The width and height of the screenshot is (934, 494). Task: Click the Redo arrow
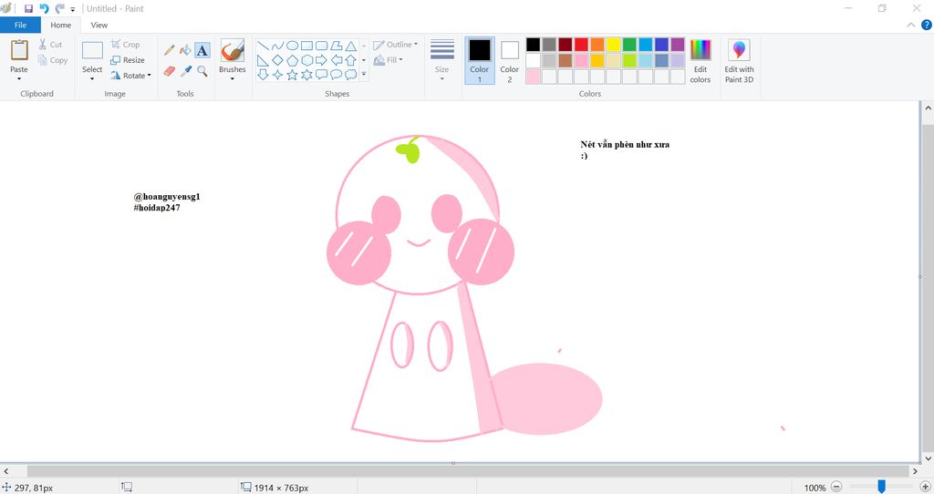pos(59,8)
